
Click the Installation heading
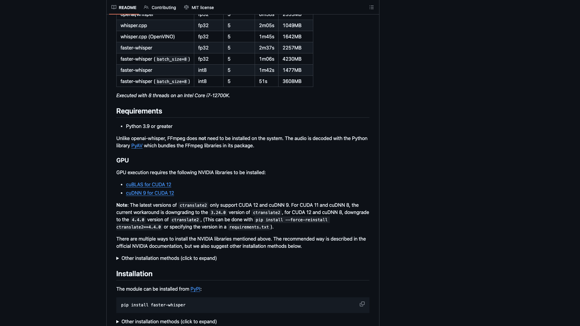134,274
